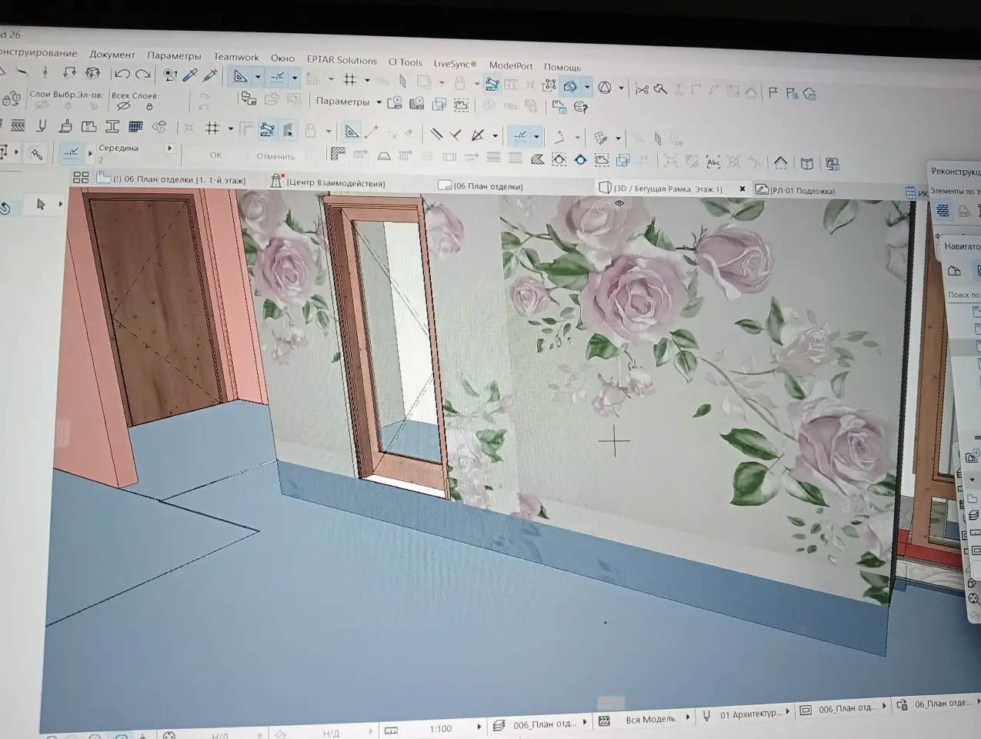The height and width of the screenshot is (739, 981).
Task: Select the magic wand tool
Action: coord(35,153)
